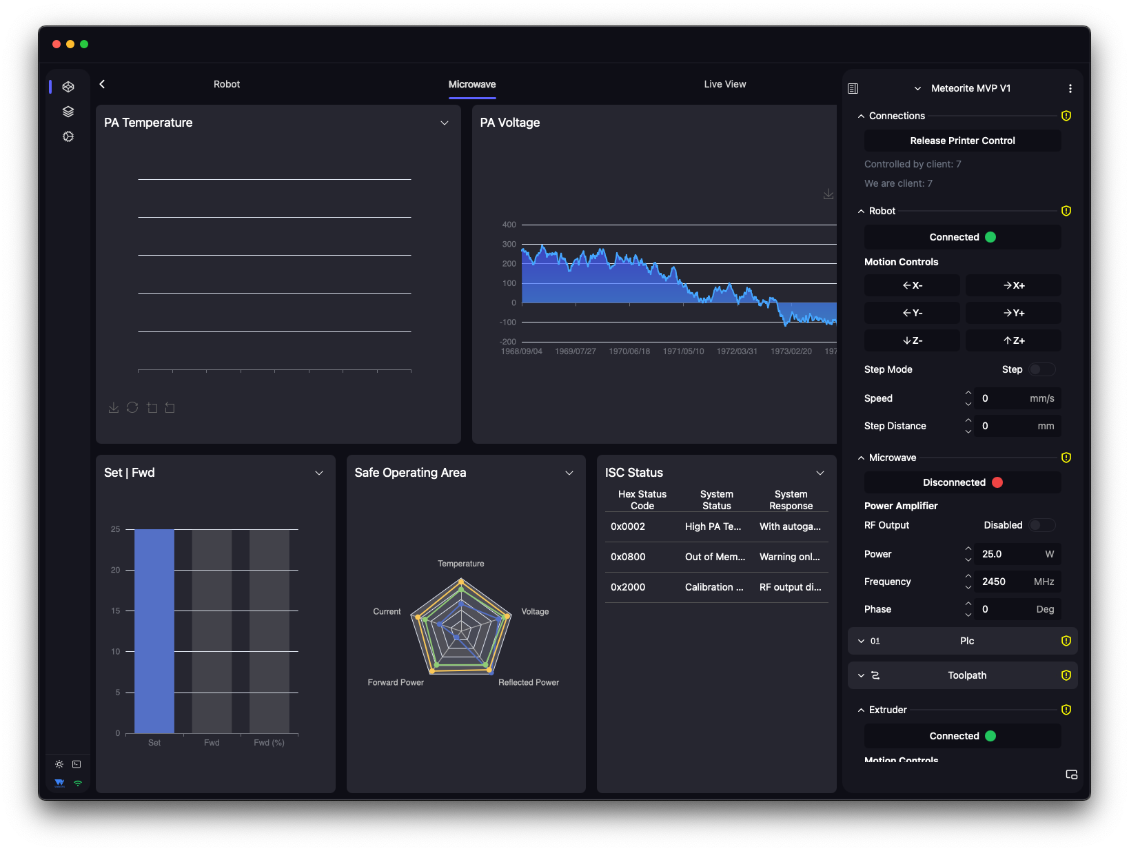Click the Frequency 2450 input field
1129x851 pixels.
(1018, 582)
